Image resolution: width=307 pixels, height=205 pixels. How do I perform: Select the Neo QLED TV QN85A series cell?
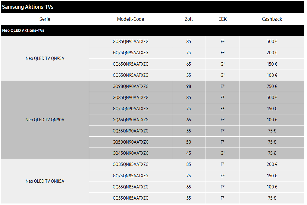tap(45, 181)
